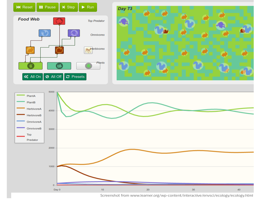Enable the greyed-out tree plant node

point(88,66)
